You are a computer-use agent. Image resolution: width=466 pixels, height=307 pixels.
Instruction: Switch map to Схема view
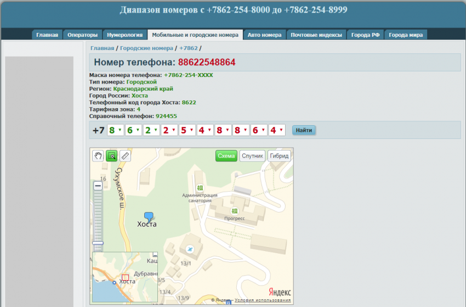coord(226,156)
